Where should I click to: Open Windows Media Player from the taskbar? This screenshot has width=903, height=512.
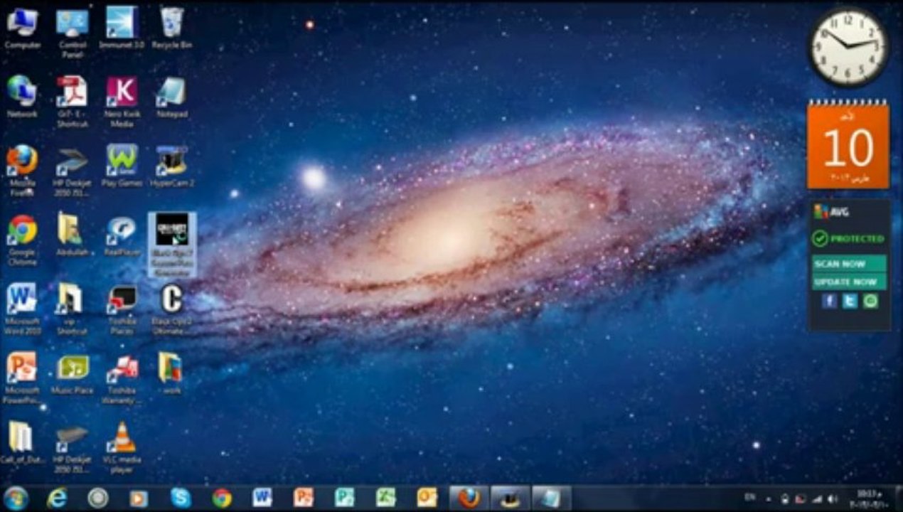pos(139,498)
